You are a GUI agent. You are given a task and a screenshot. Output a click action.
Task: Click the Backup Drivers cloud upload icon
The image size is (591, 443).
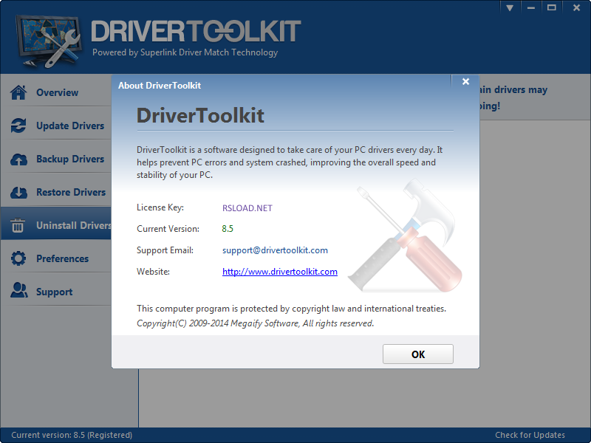tap(18, 159)
